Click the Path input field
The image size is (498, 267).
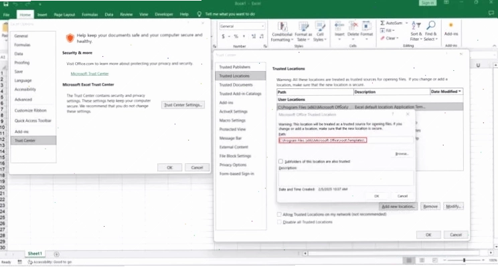coord(346,140)
